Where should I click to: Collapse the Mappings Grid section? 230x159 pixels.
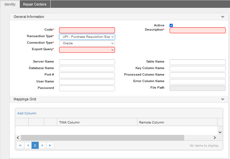(x=223, y=99)
